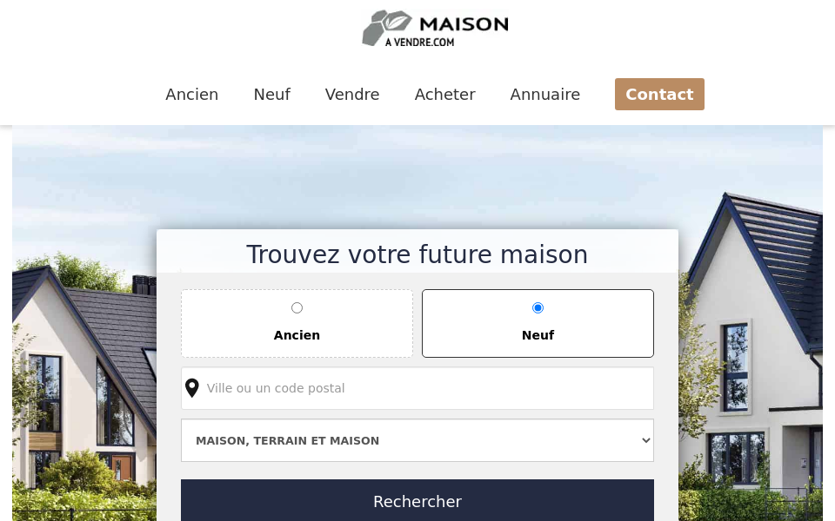835x521 pixels.
Task: Select the Neuf radio button
Action: click(x=538, y=307)
